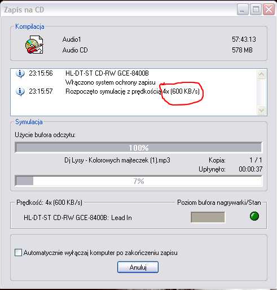The width and height of the screenshot is (277, 290).
Task: Cancel burning with the Anuluj button
Action: point(138,267)
